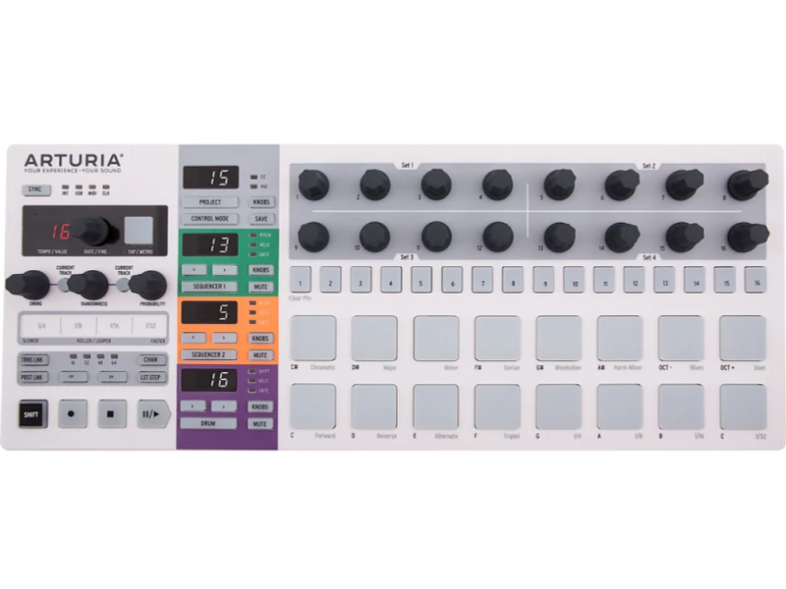Tap the TAP/METRO pad
This screenshot has height=589, width=786.
point(139,231)
